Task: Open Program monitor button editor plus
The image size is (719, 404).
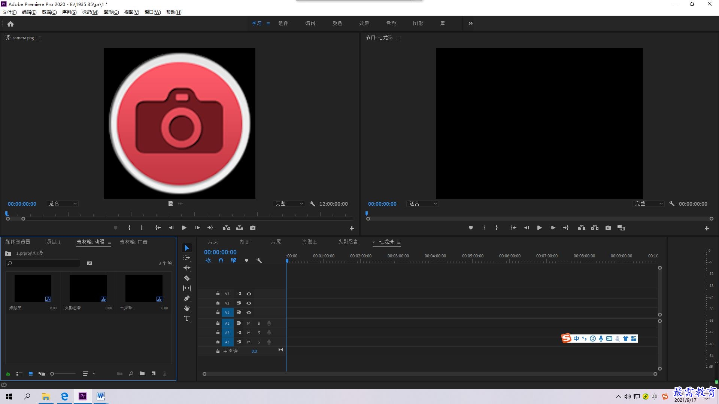Action: (x=707, y=228)
